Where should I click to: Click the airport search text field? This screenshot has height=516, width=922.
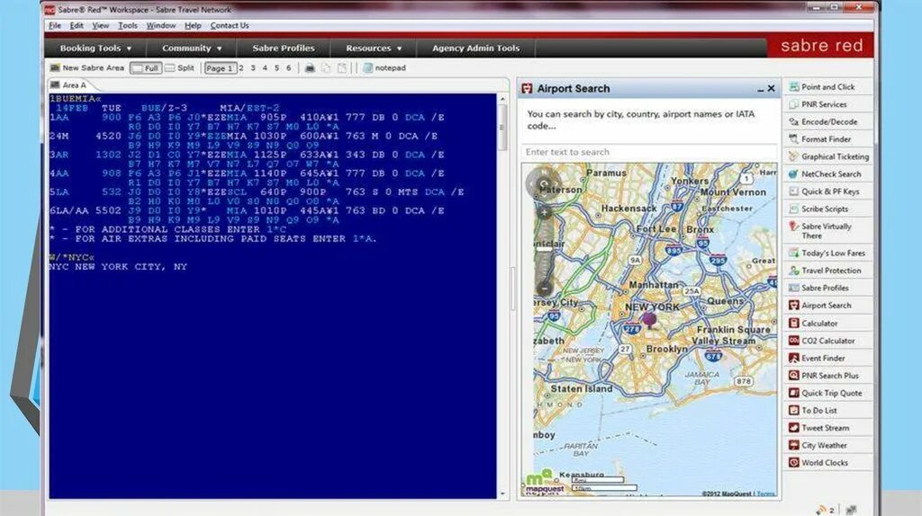coord(649,152)
